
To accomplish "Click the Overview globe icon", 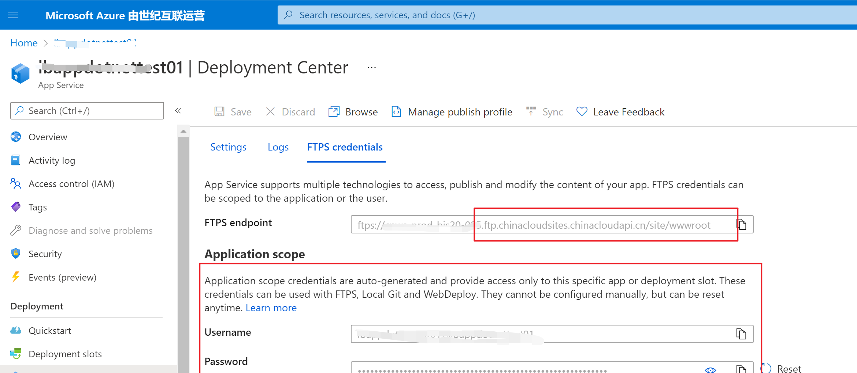I will (16, 137).
